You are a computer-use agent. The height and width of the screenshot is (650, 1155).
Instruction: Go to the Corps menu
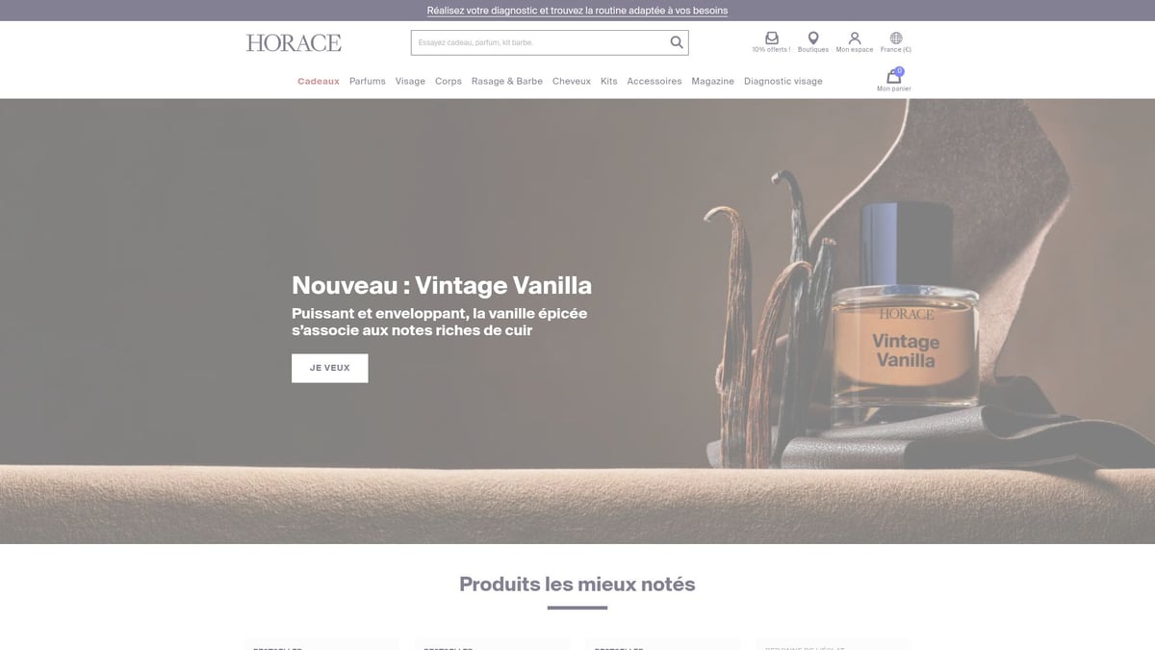click(x=449, y=82)
